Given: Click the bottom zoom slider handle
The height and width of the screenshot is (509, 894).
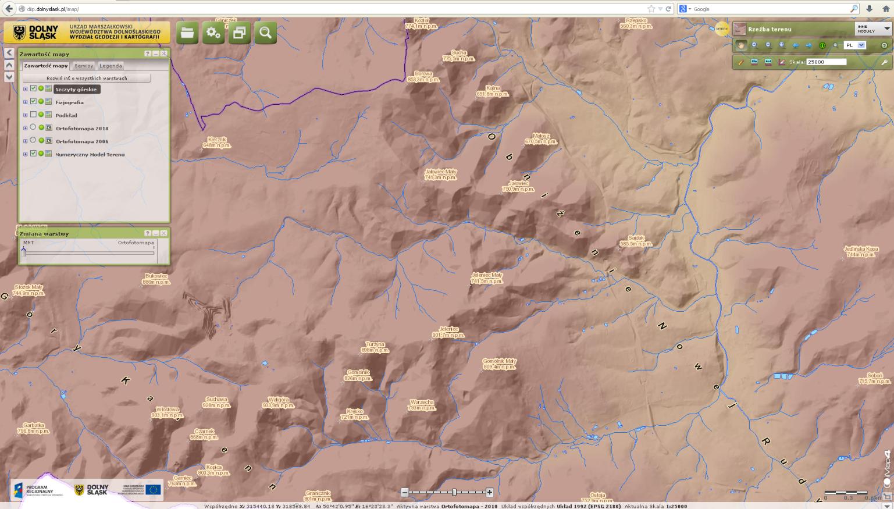Looking at the screenshot, I should coord(454,493).
